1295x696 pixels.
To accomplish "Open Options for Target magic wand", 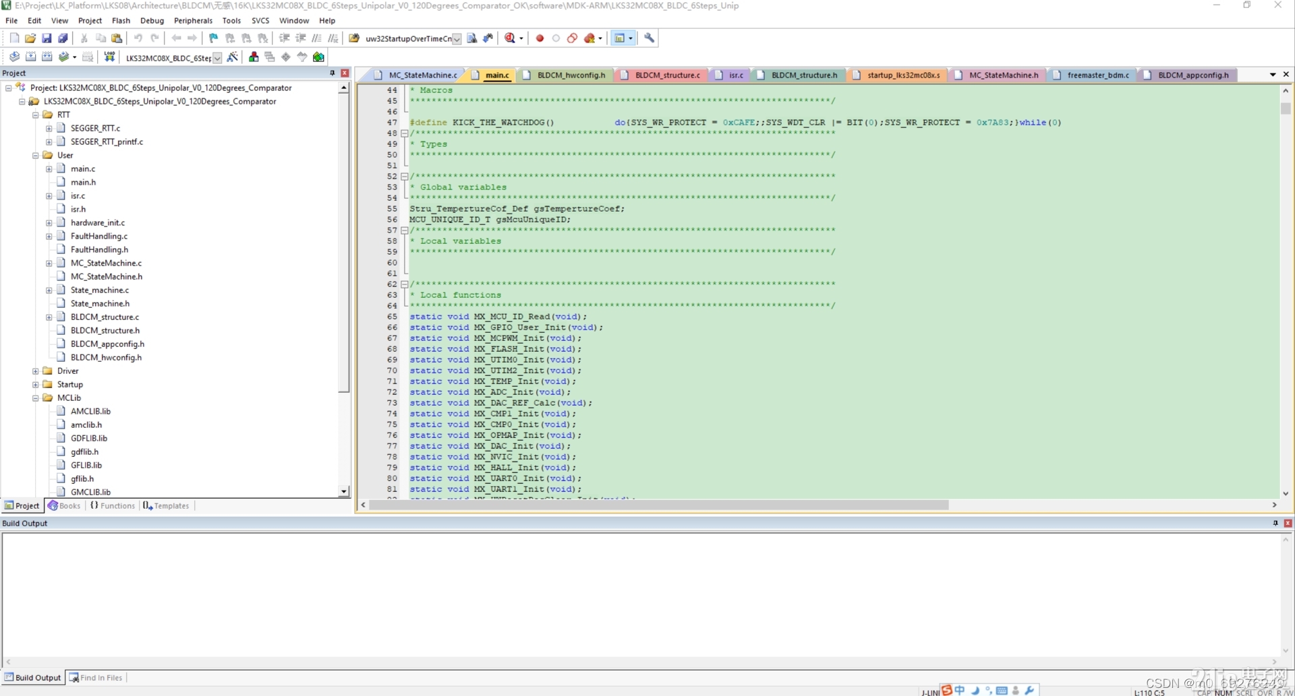I will click(x=233, y=57).
